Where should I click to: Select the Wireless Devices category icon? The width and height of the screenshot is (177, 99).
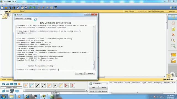click(x=15, y=84)
